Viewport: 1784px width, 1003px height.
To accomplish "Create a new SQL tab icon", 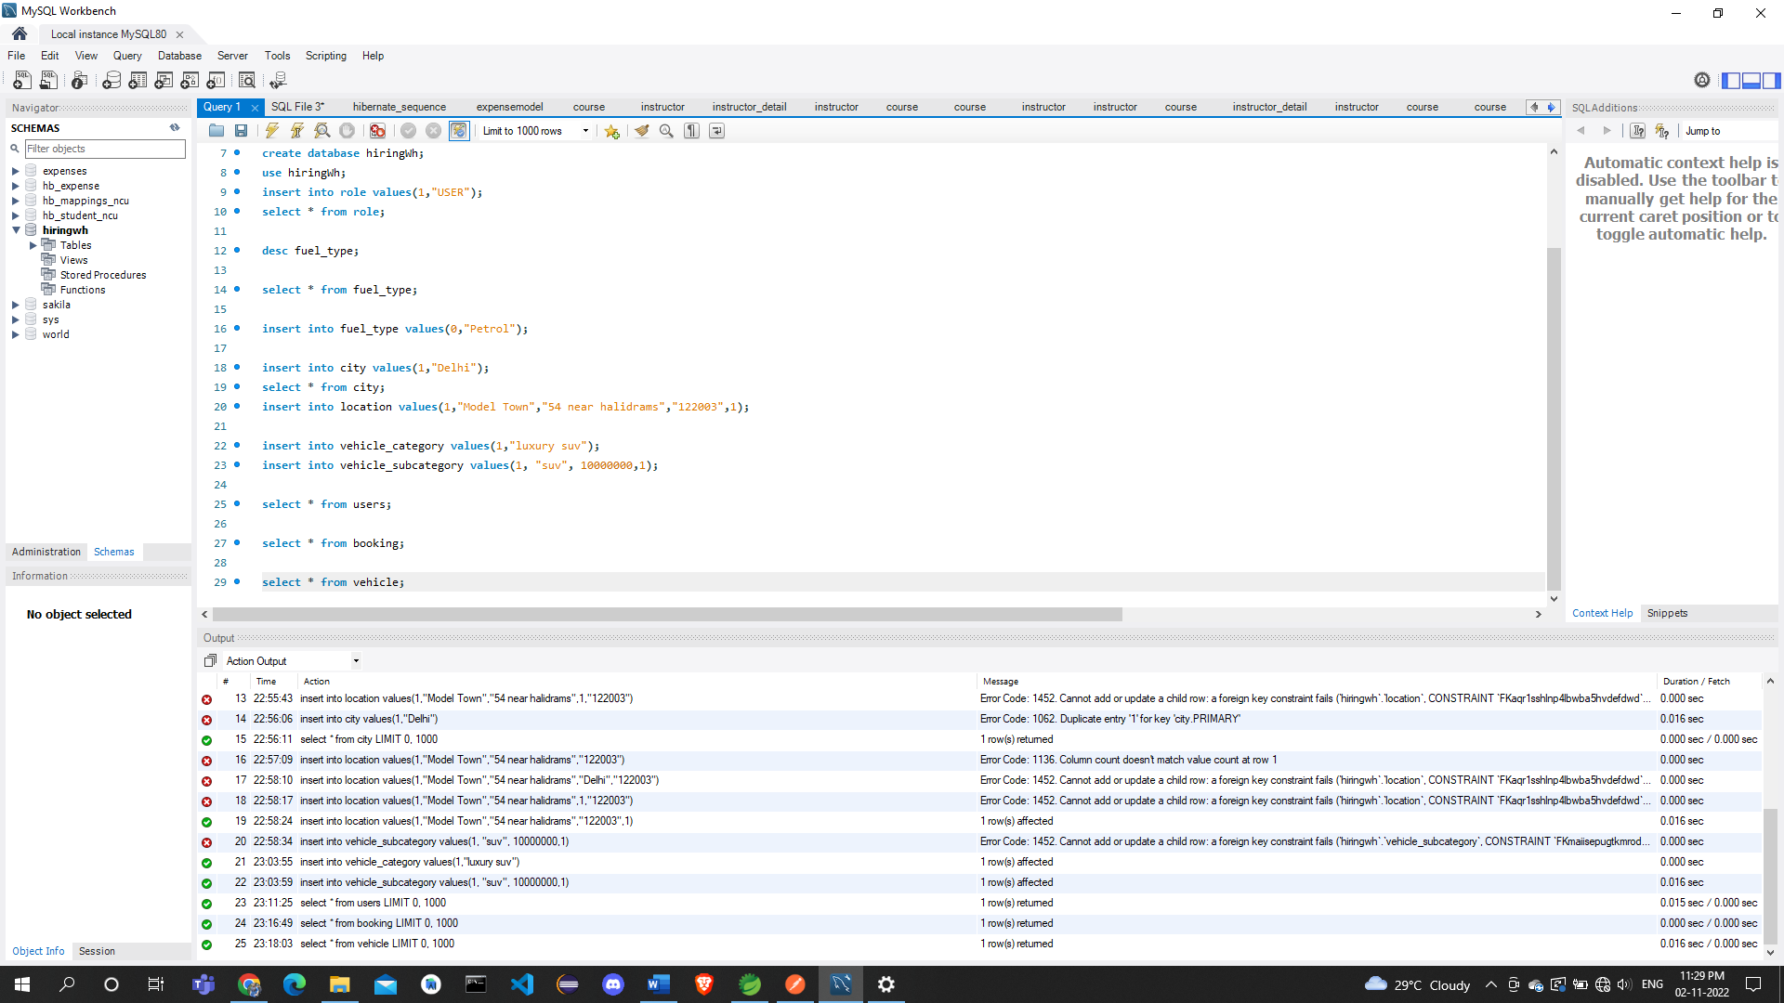I will tap(21, 81).
